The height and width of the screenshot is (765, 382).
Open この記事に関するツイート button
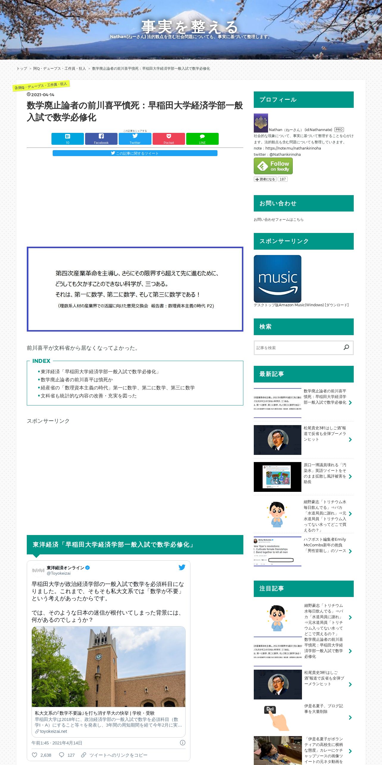pyautogui.click(x=135, y=153)
